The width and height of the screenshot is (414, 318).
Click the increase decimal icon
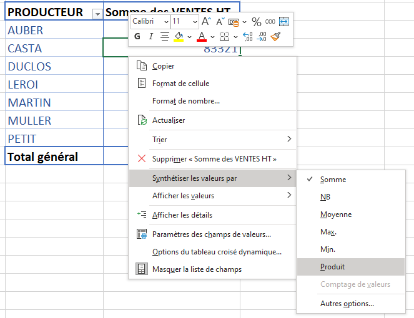[248, 37]
